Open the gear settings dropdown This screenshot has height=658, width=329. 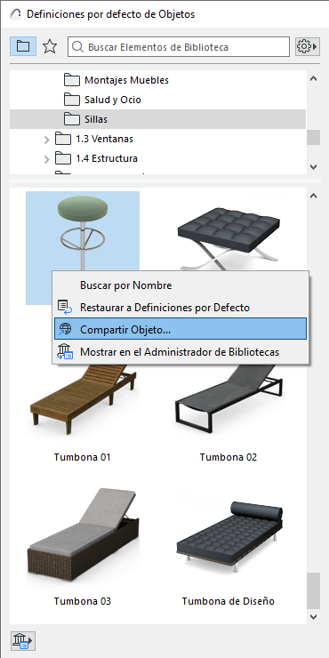(x=307, y=46)
